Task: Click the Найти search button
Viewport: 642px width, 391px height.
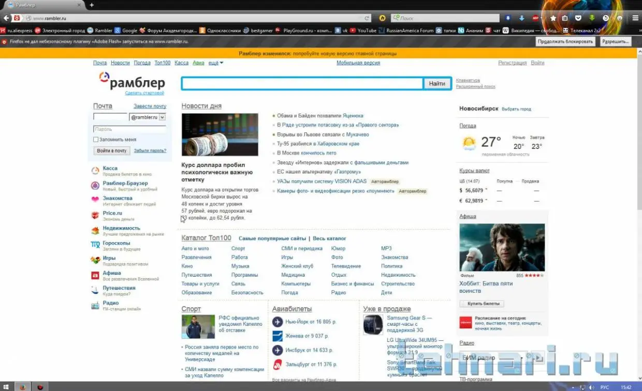Action: point(437,83)
